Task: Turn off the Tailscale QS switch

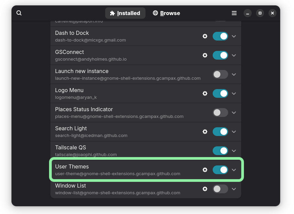Action: (220, 151)
